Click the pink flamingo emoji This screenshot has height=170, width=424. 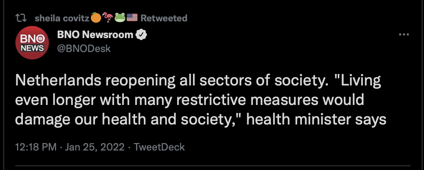(x=108, y=18)
